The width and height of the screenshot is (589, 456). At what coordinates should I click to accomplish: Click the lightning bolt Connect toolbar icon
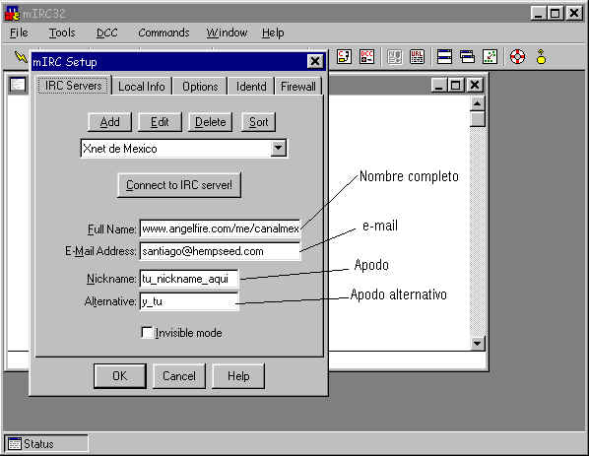click(21, 56)
